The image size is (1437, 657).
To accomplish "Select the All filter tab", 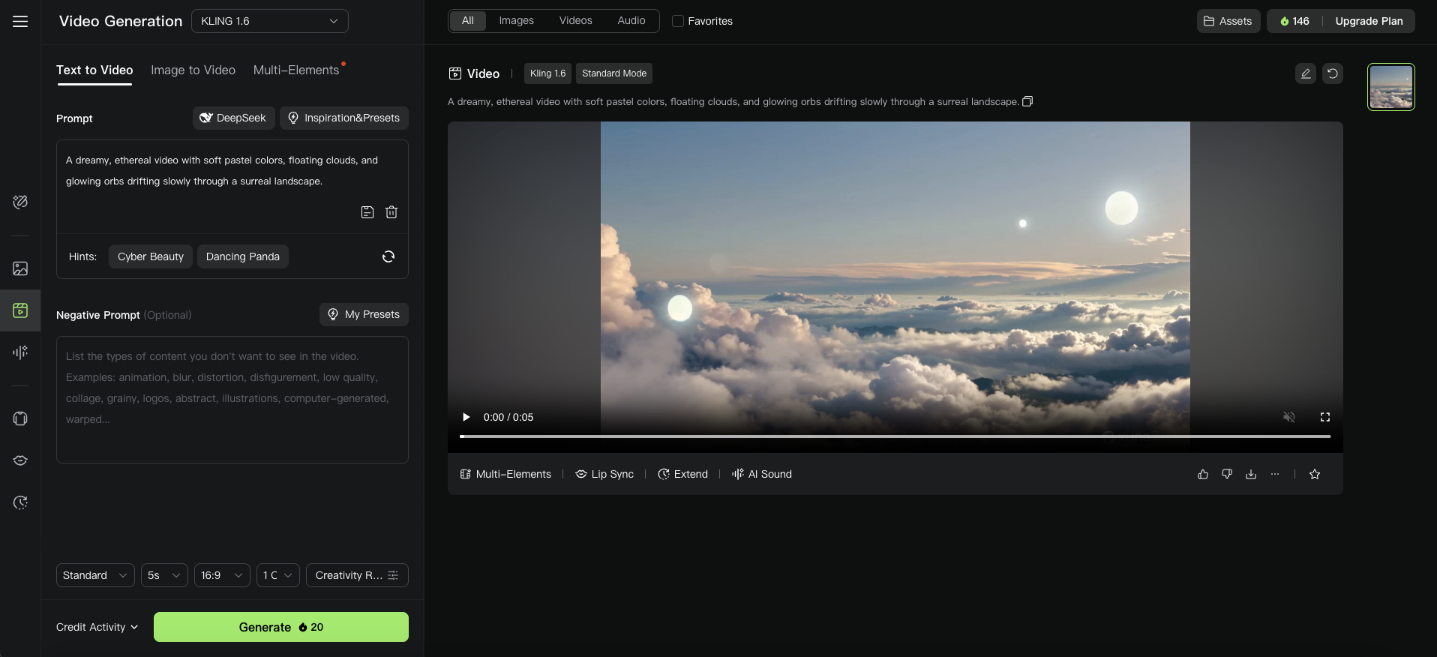I will pyautogui.click(x=468, y=21).
